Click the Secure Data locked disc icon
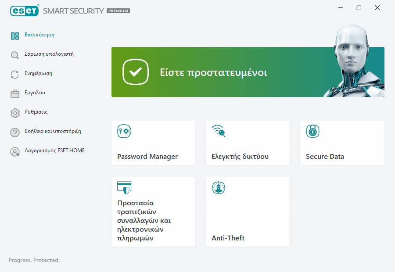 pos(312,131)
